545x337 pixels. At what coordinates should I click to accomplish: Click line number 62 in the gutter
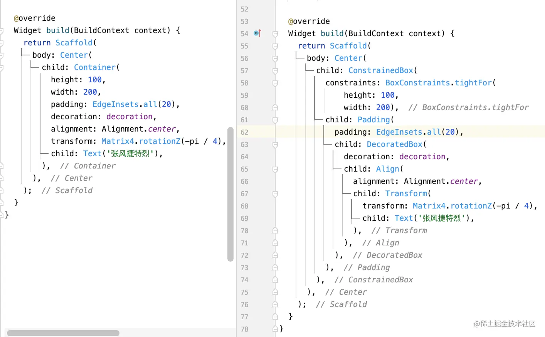pos(244,132)
